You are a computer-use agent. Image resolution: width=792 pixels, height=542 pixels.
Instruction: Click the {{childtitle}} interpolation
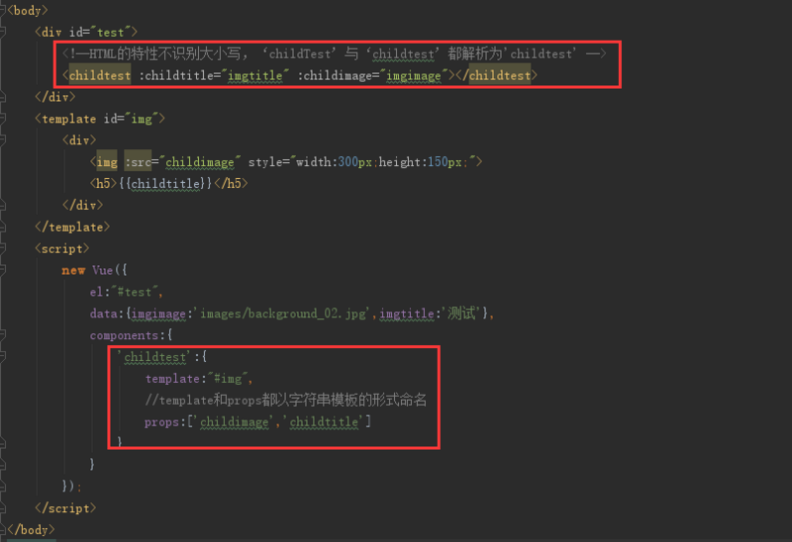point(164,184)
